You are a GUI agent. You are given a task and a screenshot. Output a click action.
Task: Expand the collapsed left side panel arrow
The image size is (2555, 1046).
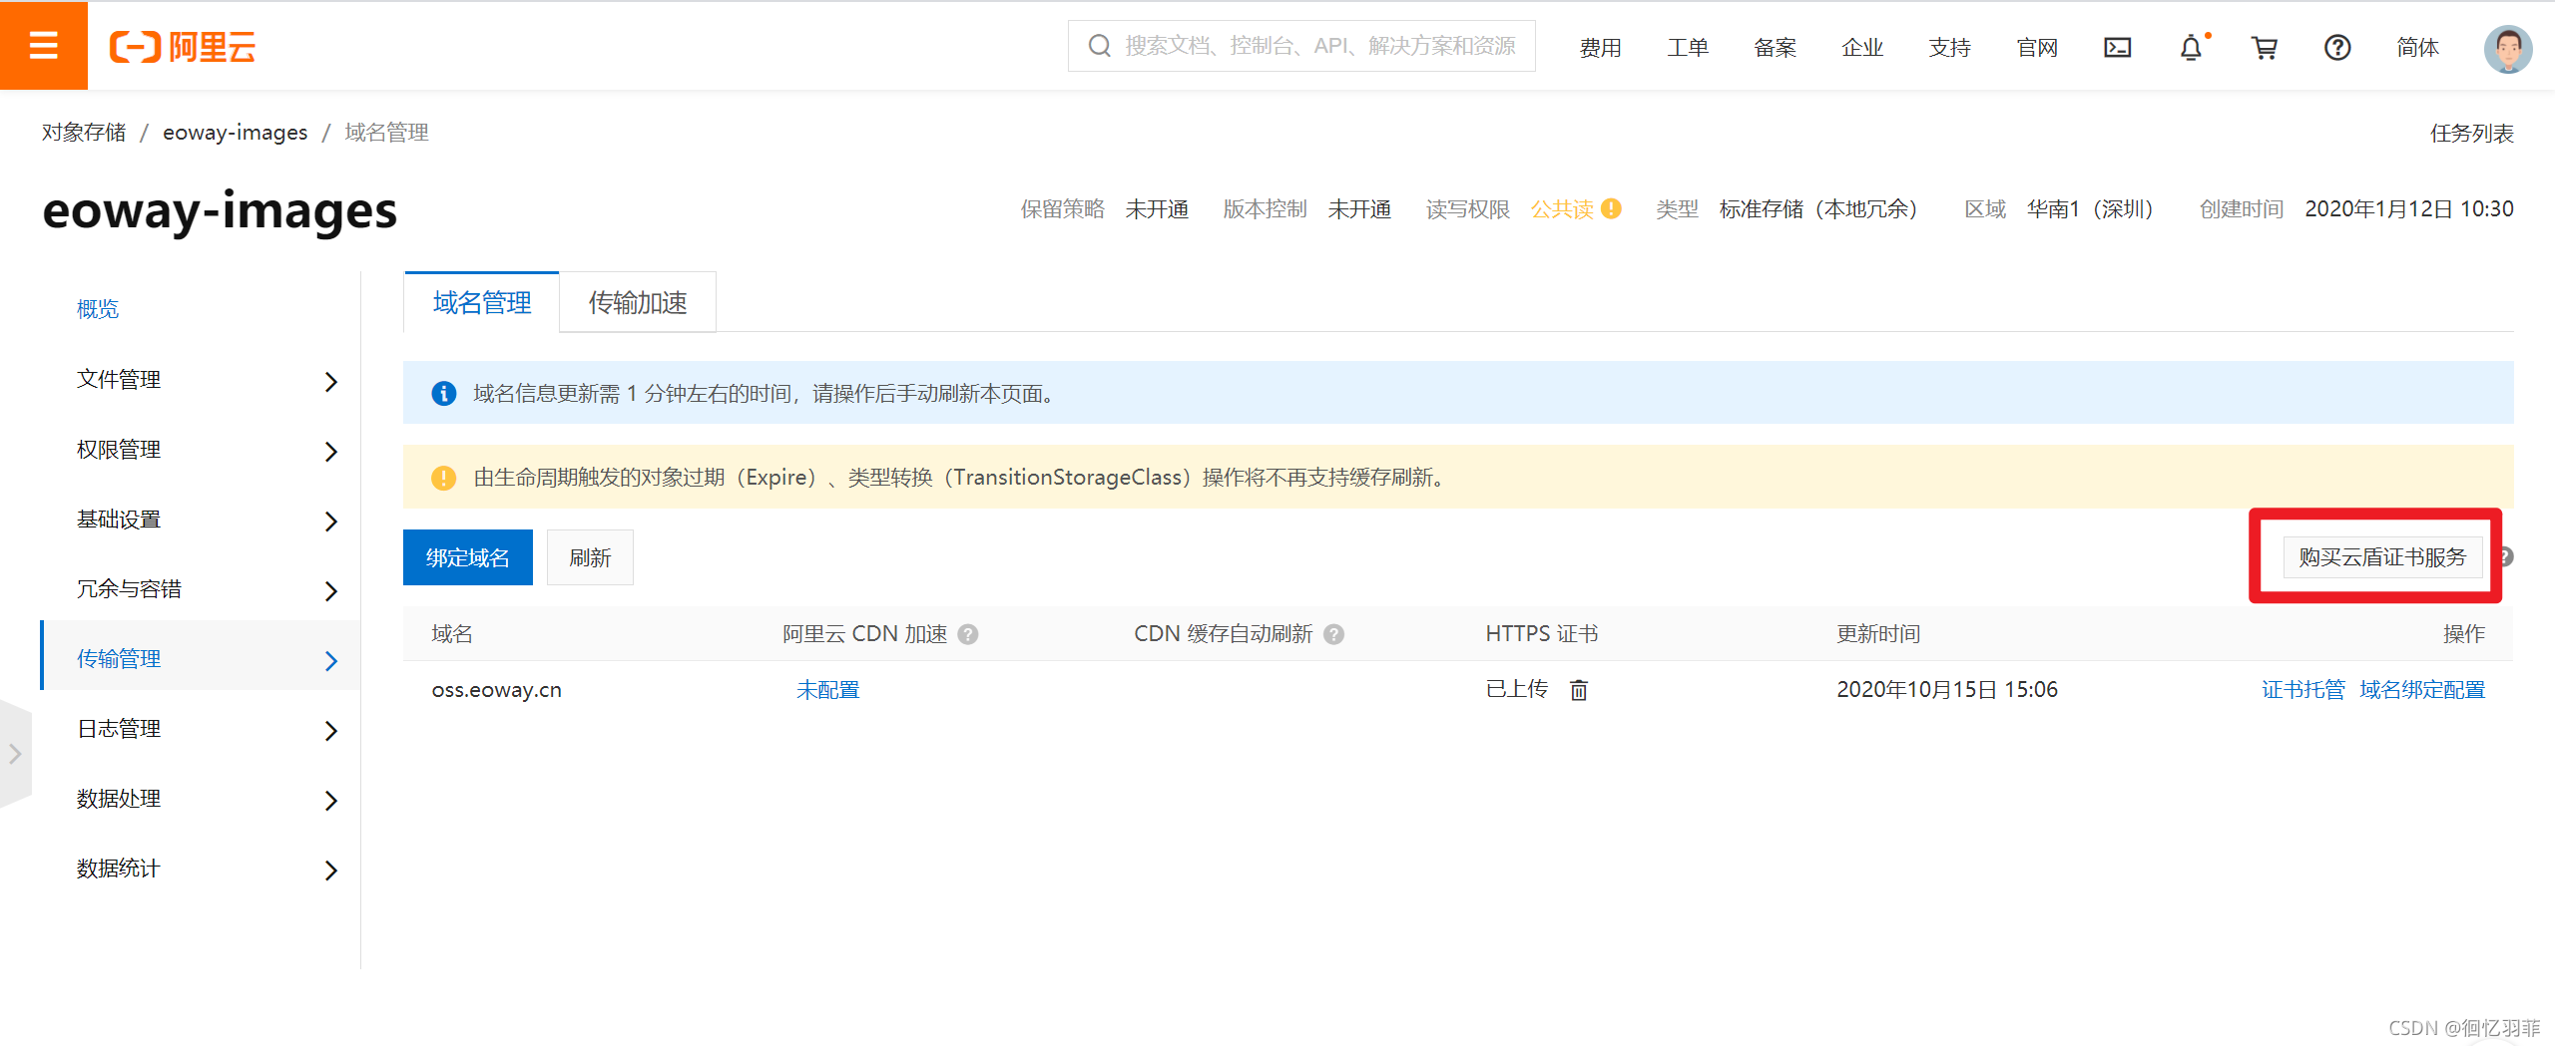click(x=15, y=754)
